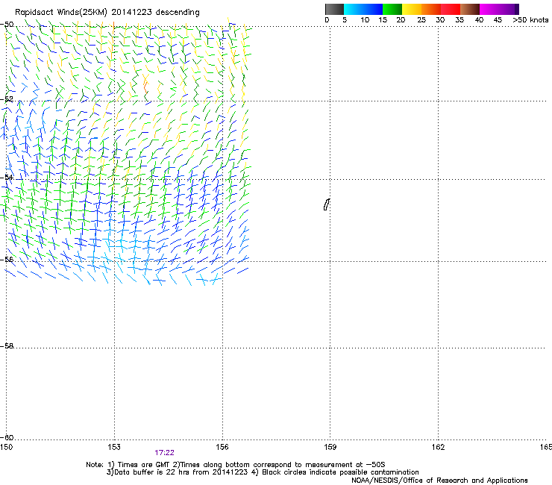Click the latitude label '-58'

7,346
